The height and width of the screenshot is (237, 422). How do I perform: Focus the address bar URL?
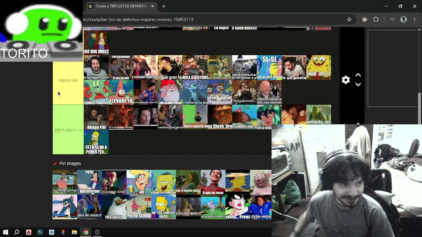[x=138, y=19]
